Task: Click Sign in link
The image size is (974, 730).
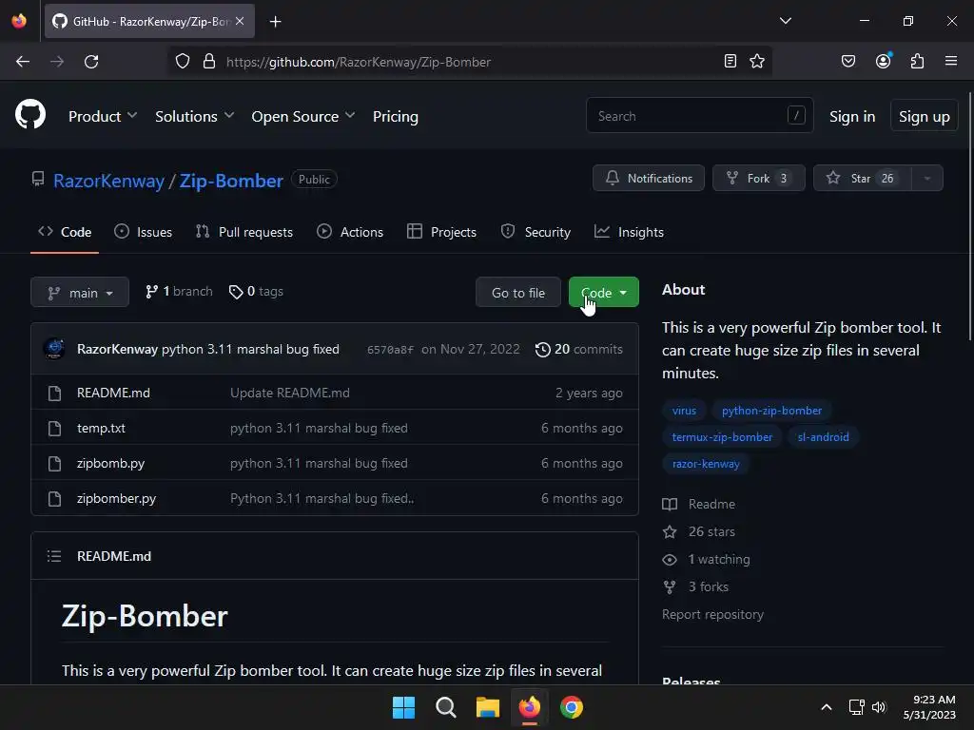Action: pyautogui.click(x=851, y=116)
